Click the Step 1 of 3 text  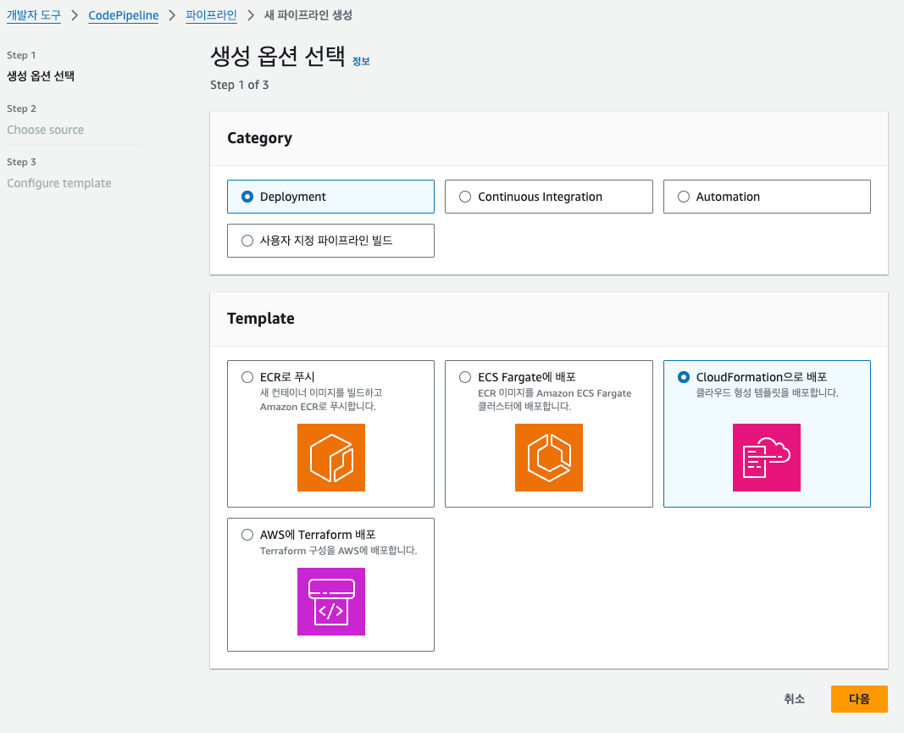[x=239, y=85]
